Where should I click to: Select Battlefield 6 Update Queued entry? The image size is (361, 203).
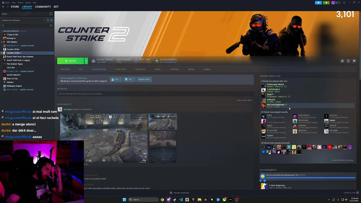20,46
